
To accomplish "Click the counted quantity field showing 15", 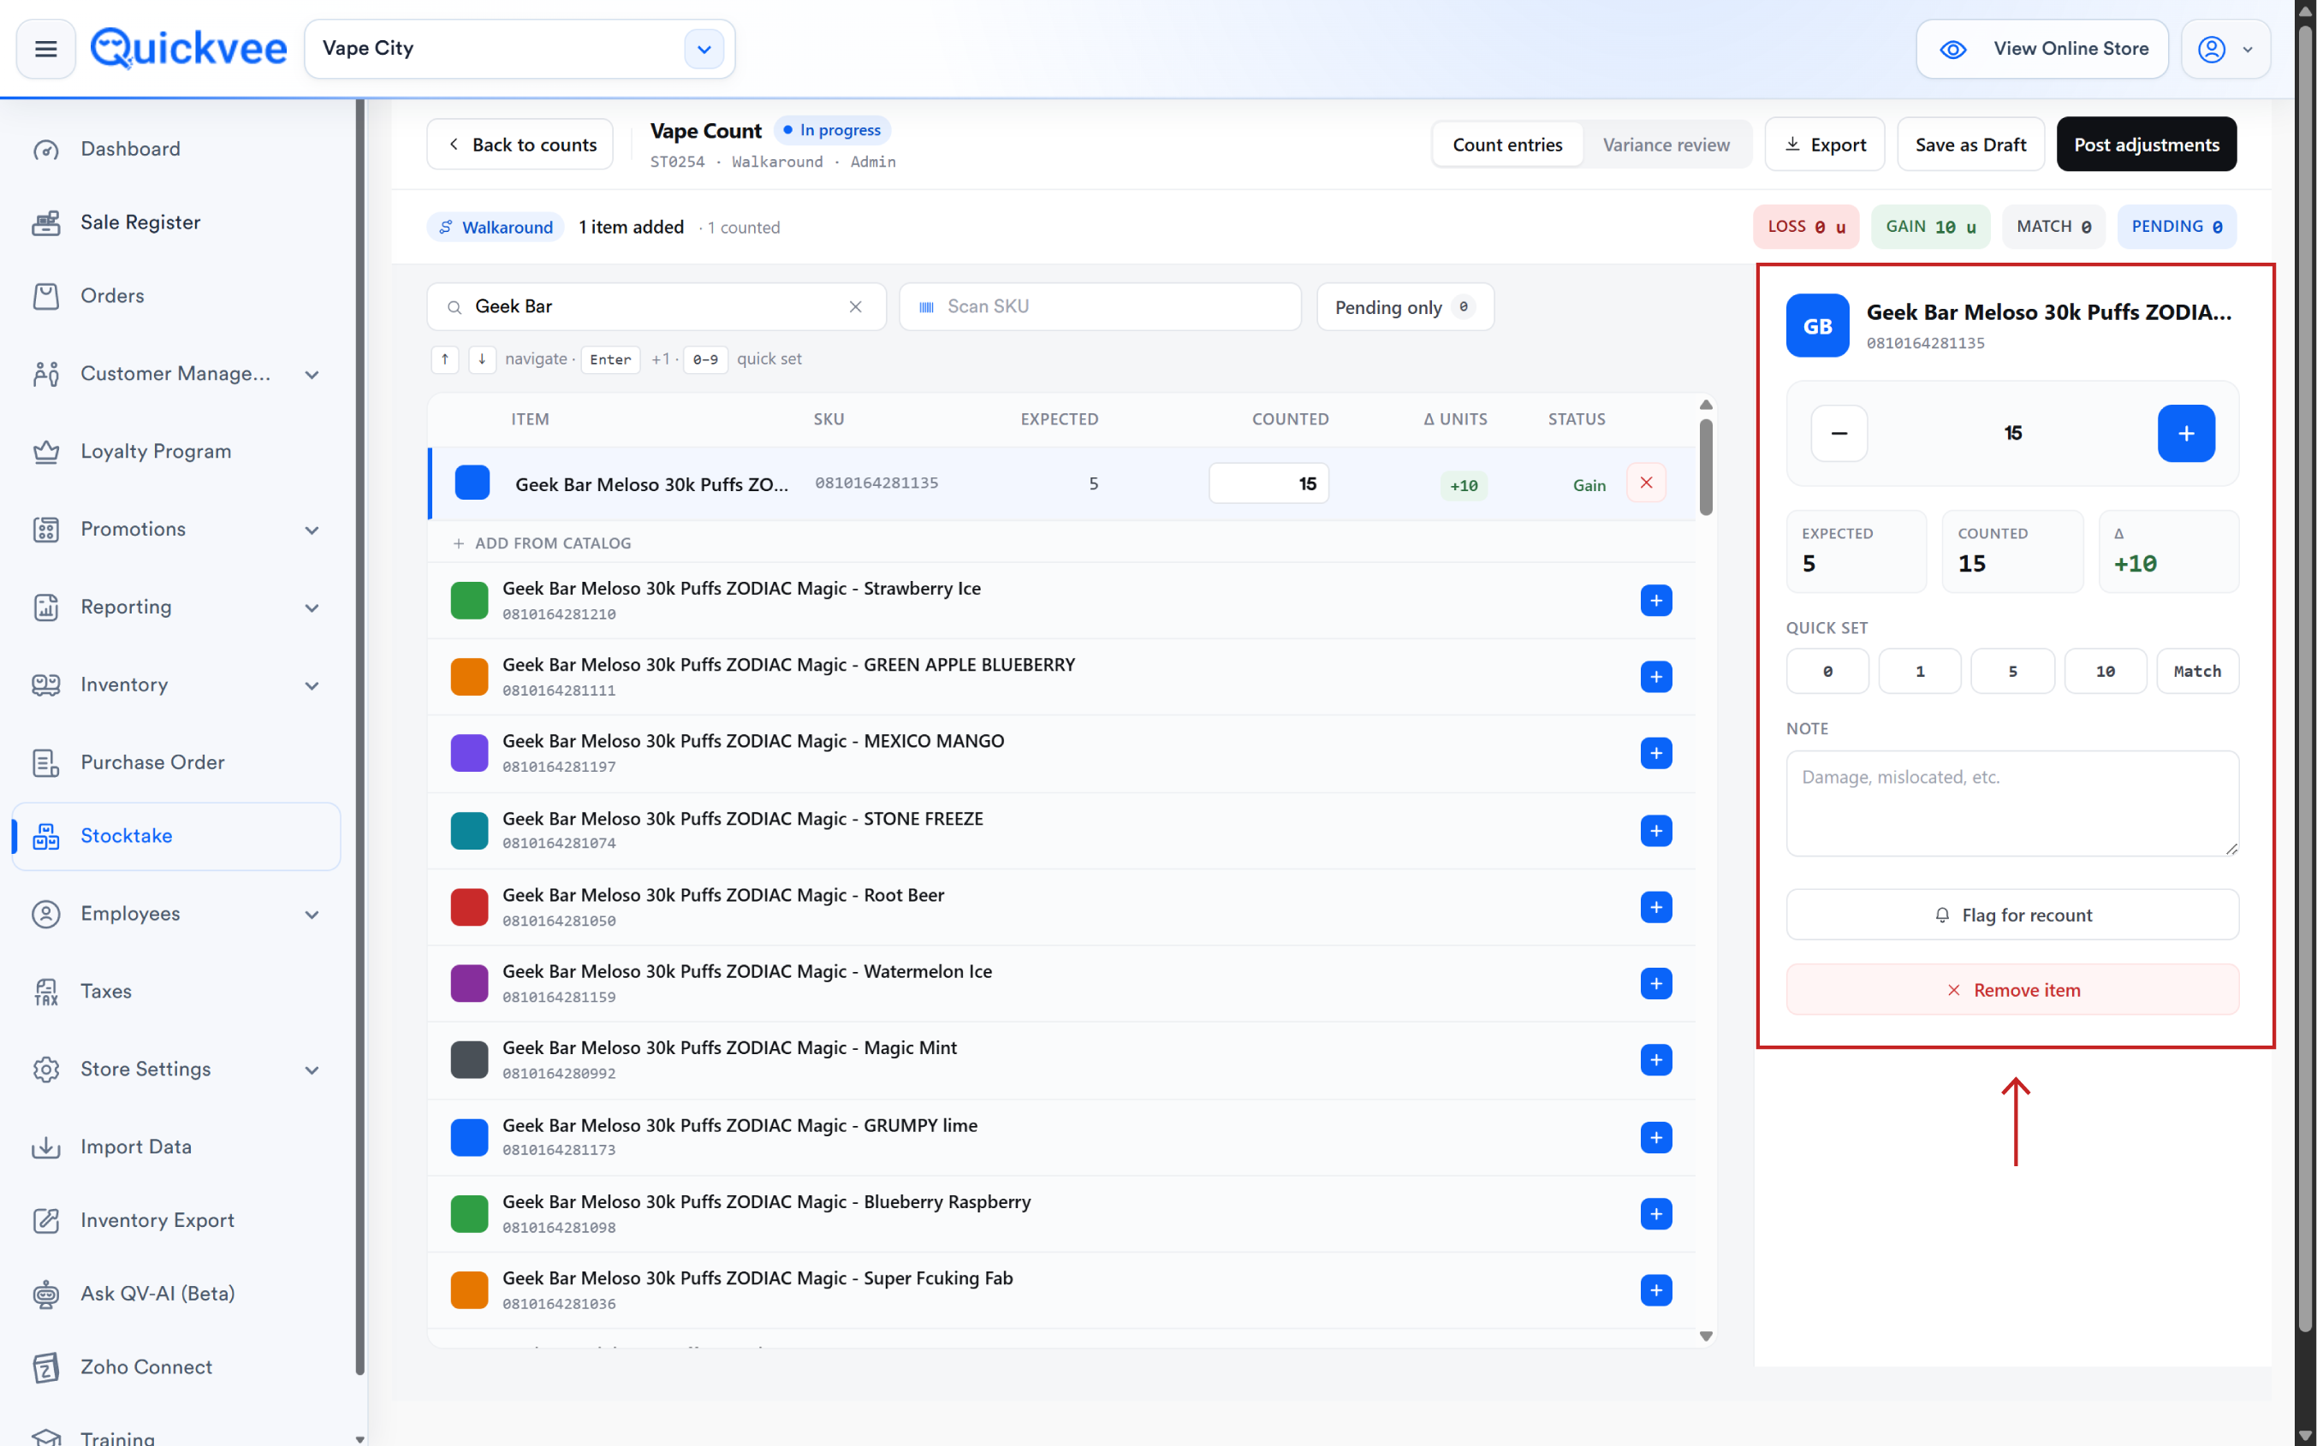I will pos(1268,484).
